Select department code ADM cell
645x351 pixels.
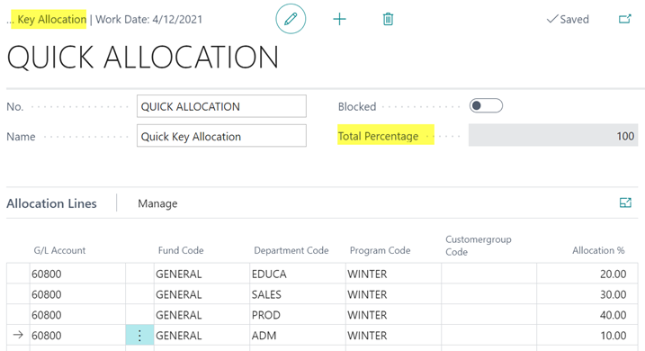298,336
